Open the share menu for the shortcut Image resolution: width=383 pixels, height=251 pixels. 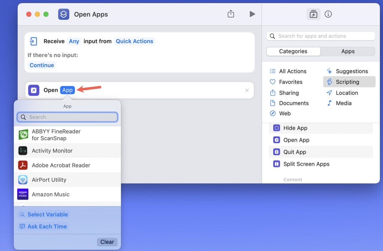(x=231, y=14)
